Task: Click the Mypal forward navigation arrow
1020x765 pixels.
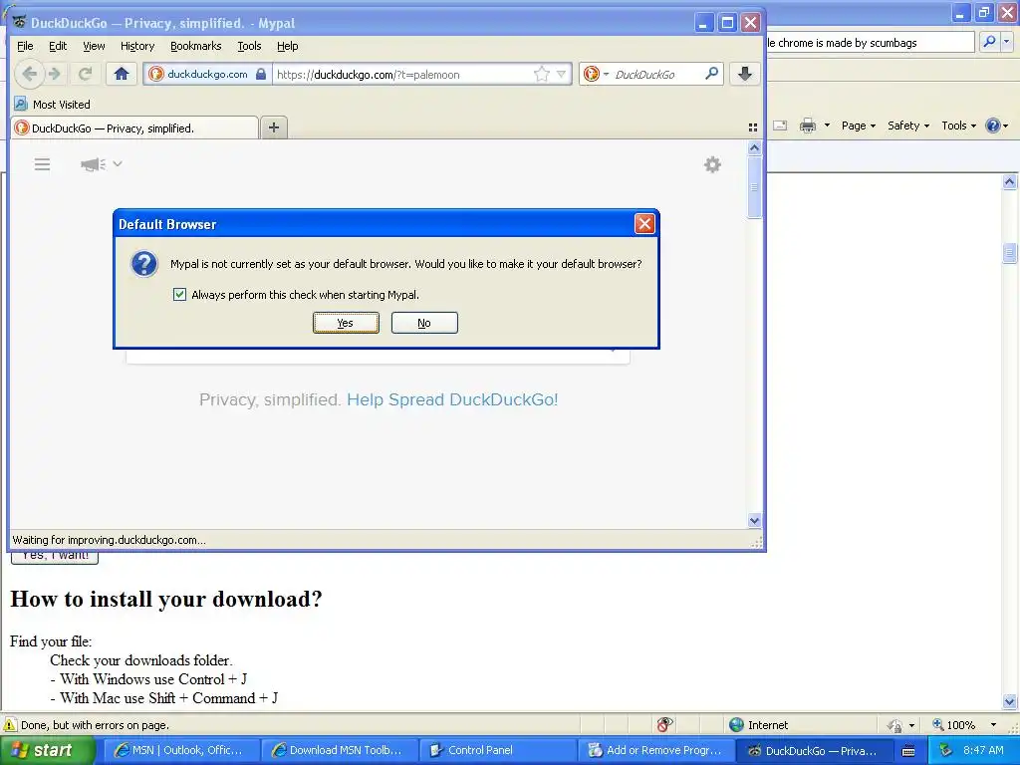Action: point(56,74)
